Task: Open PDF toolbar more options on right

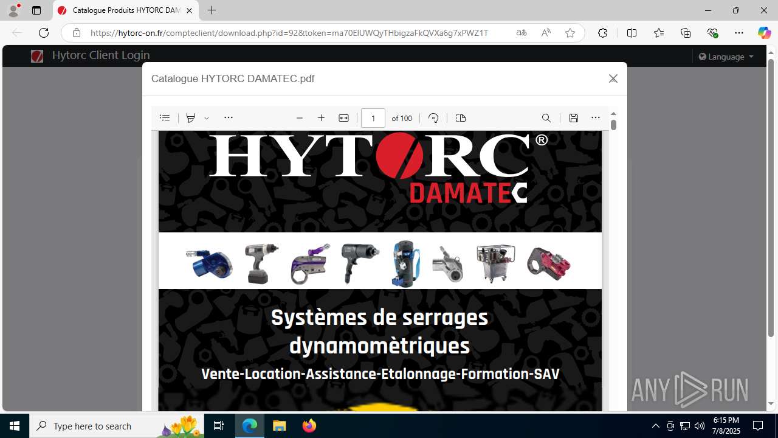Action: [x=596, y=118]
